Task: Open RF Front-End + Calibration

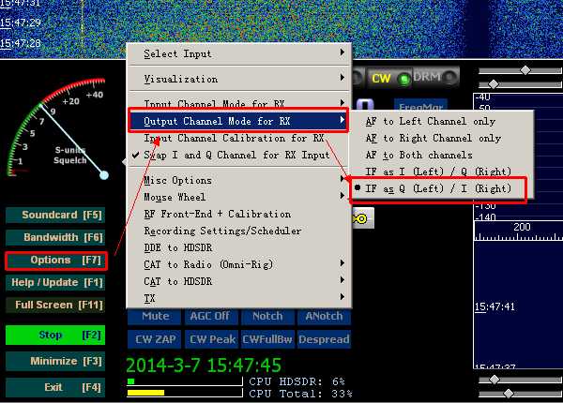Action: pyautogui.click(x=238, y=214)
